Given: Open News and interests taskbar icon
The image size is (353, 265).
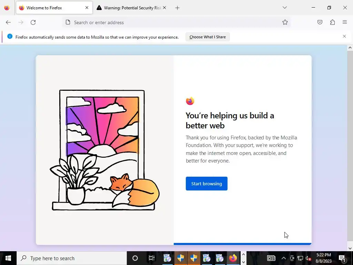Looking at the screenshot, I should point(271,258).
